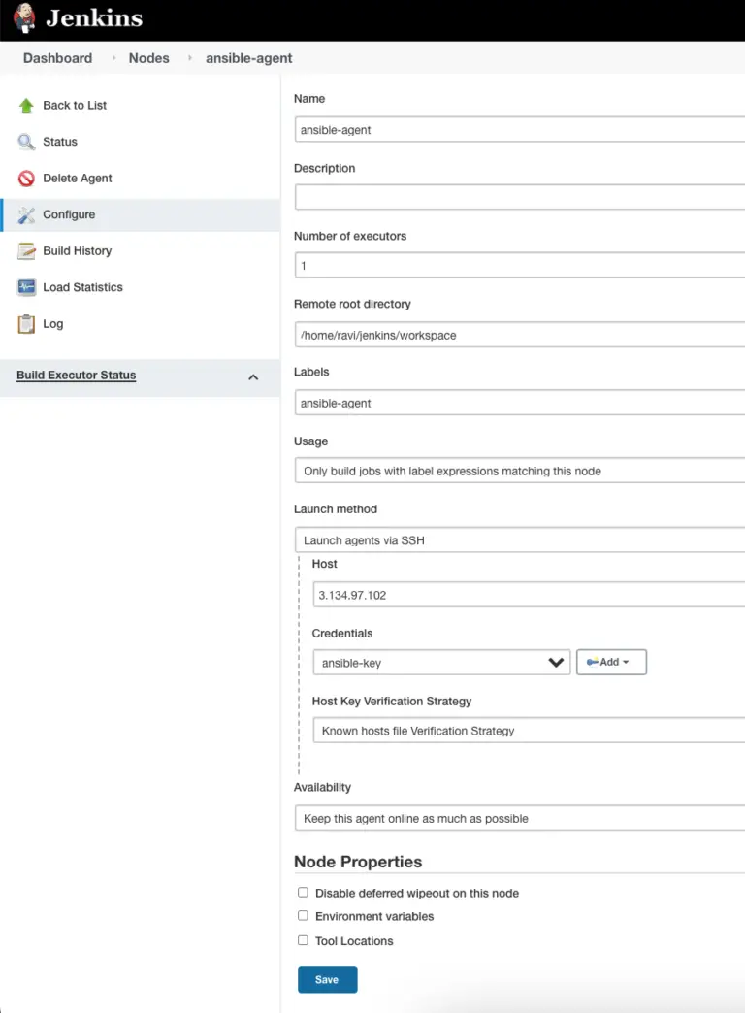Return via Back to List
Screen dimensions: 745x1013
click(74, 105)
